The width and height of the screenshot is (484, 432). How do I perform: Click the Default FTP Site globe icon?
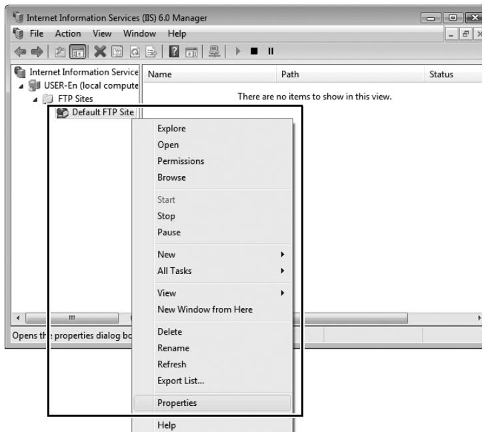click(63, 113)
